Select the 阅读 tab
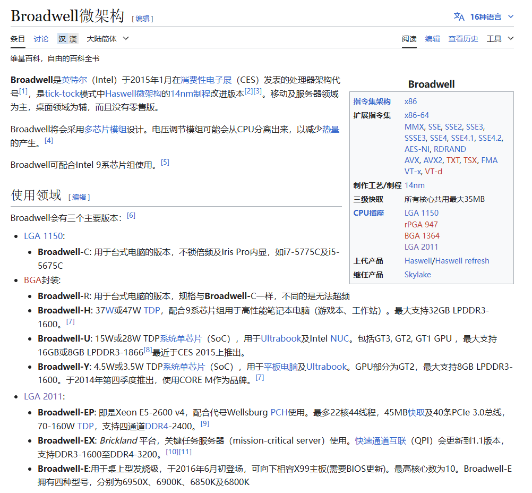Viewport: 532px width, 493px height. click(x=409, y=39)
